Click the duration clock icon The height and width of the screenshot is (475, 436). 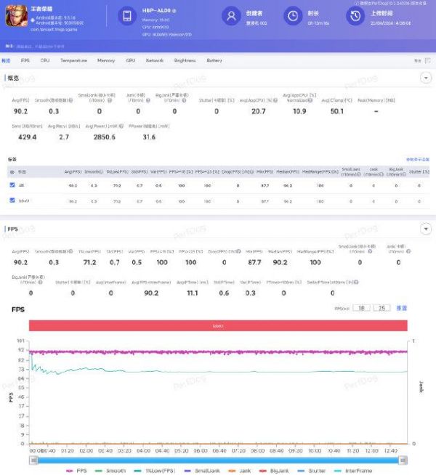tap(292, 16)
